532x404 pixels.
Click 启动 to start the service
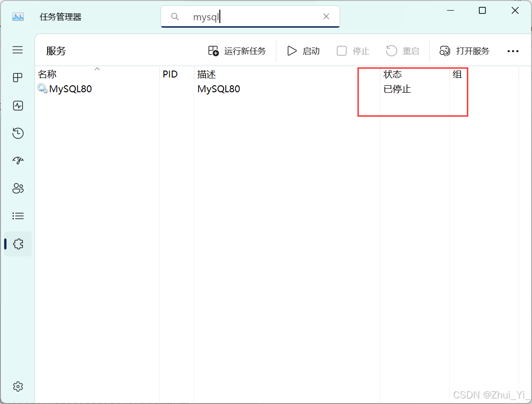303,51
